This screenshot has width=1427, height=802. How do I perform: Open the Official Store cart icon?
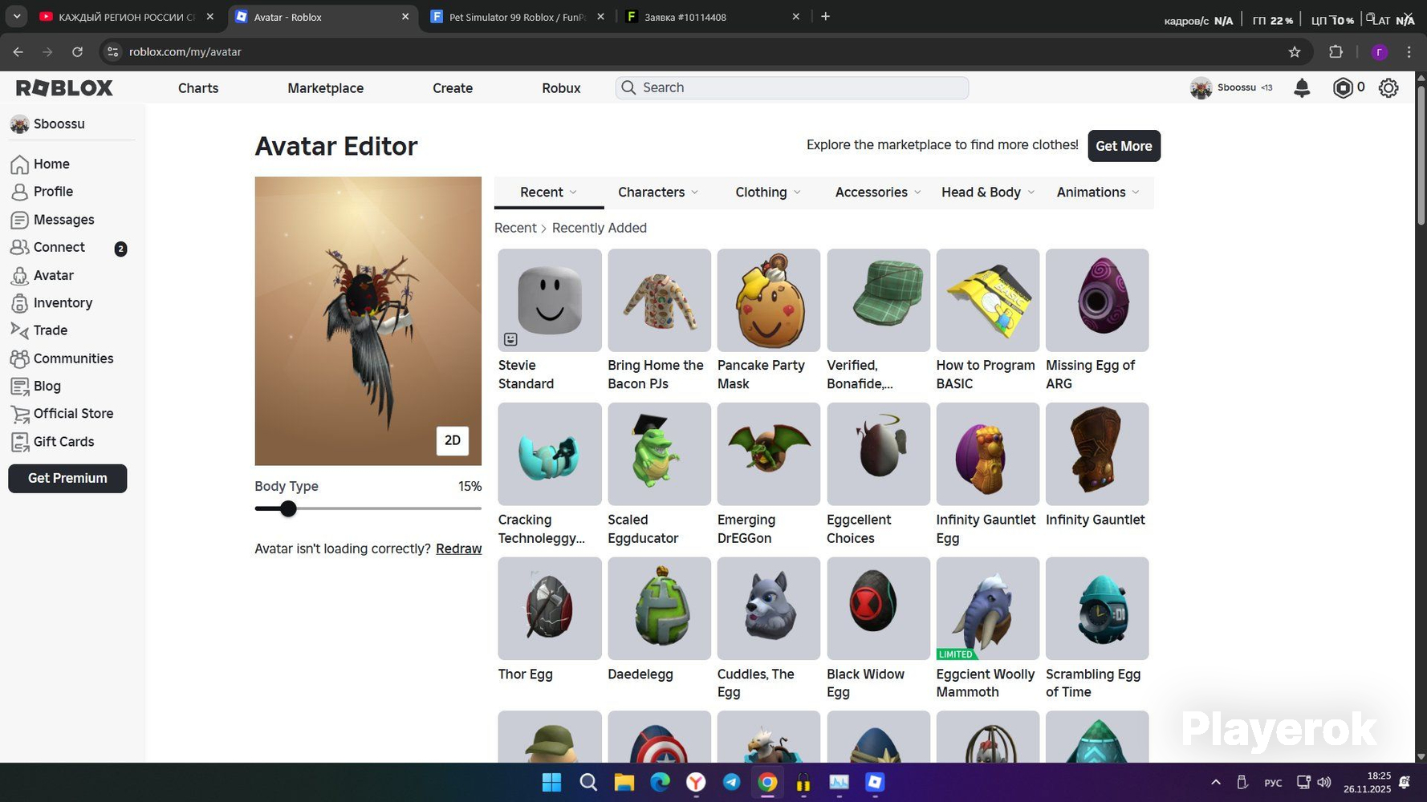coord(19,414)
